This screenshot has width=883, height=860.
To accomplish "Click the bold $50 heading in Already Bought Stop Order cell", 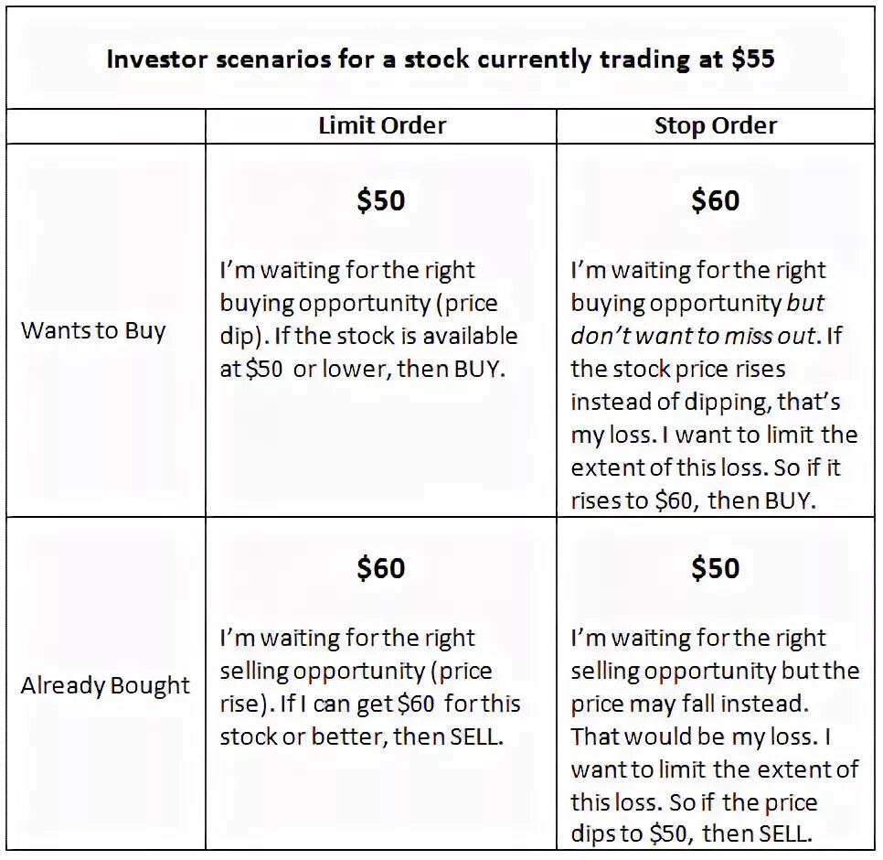I will point(715,569).
